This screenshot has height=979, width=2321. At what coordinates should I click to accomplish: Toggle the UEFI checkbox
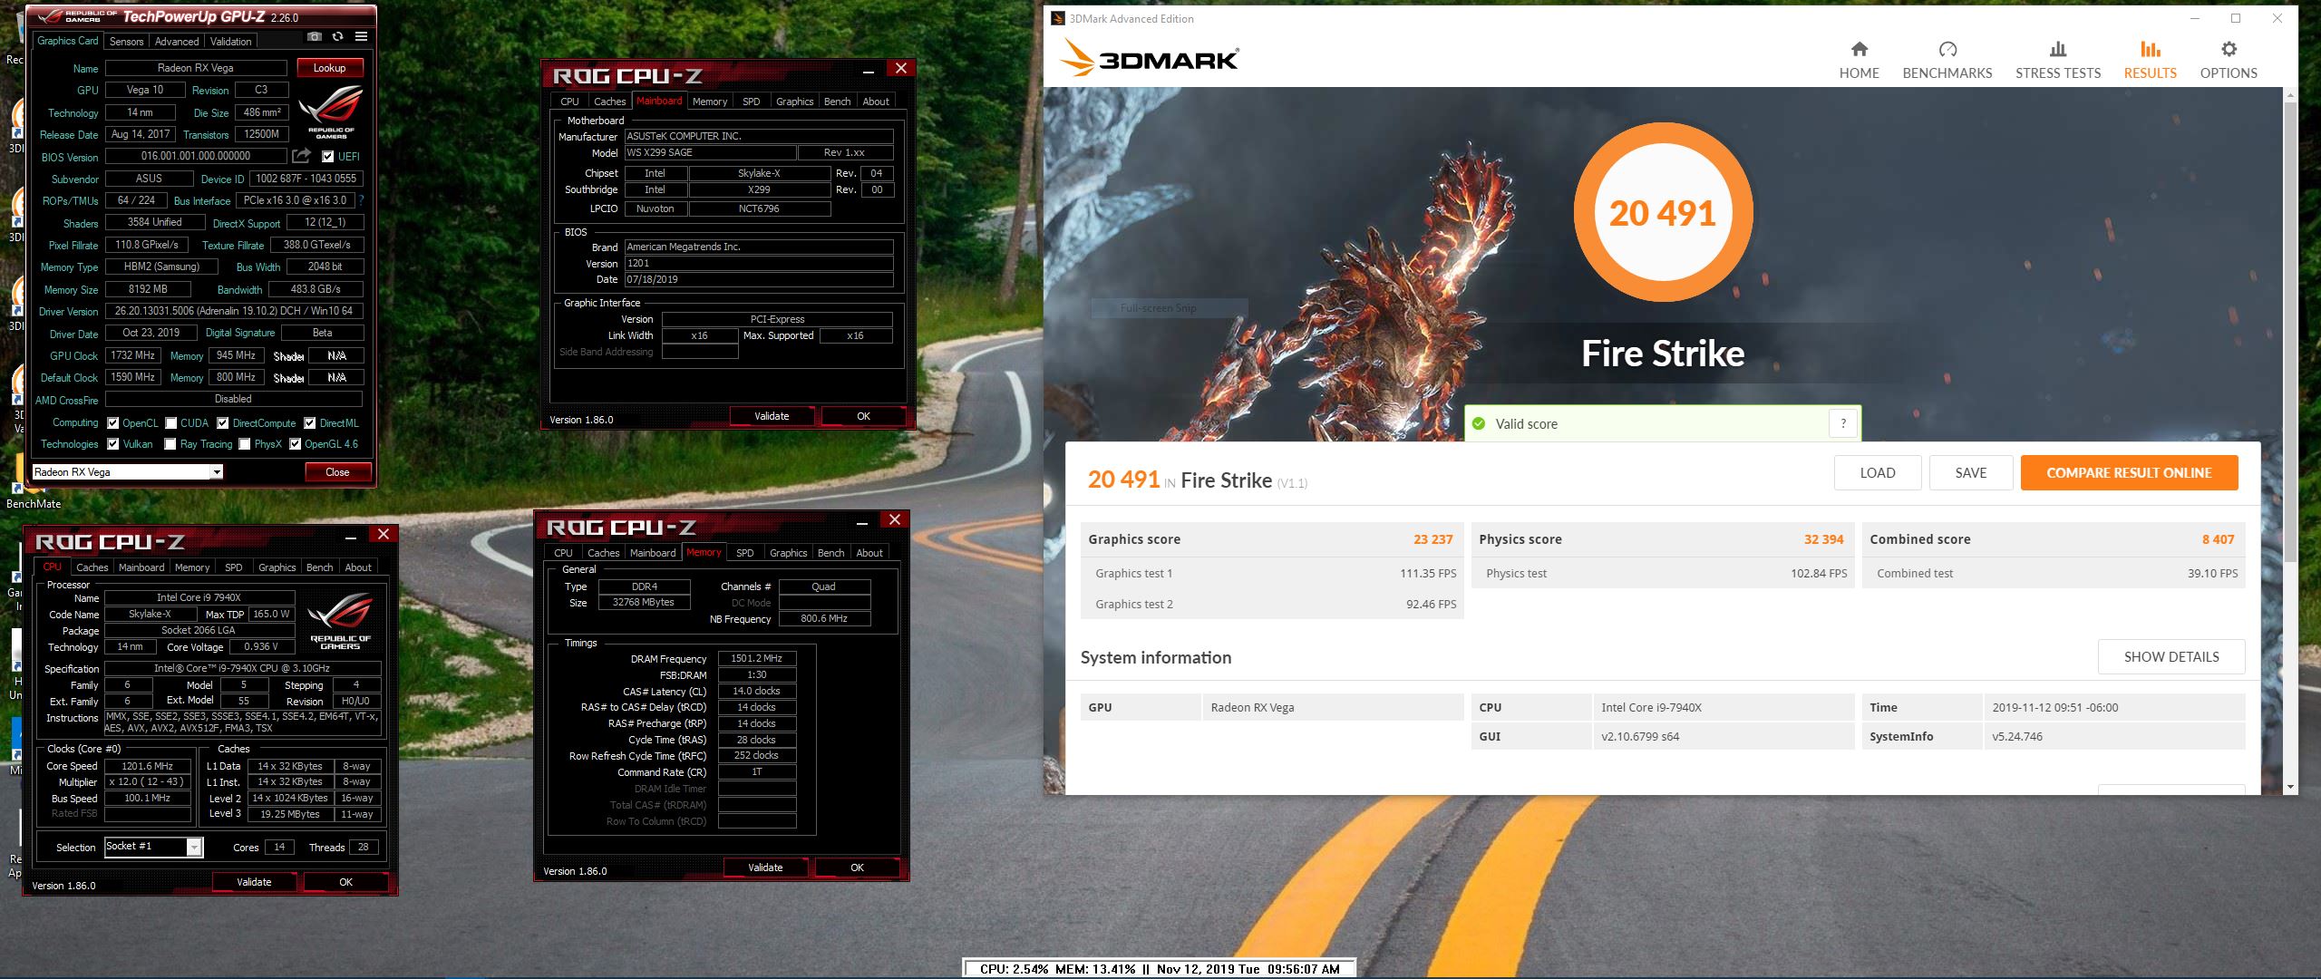[328, 156]
